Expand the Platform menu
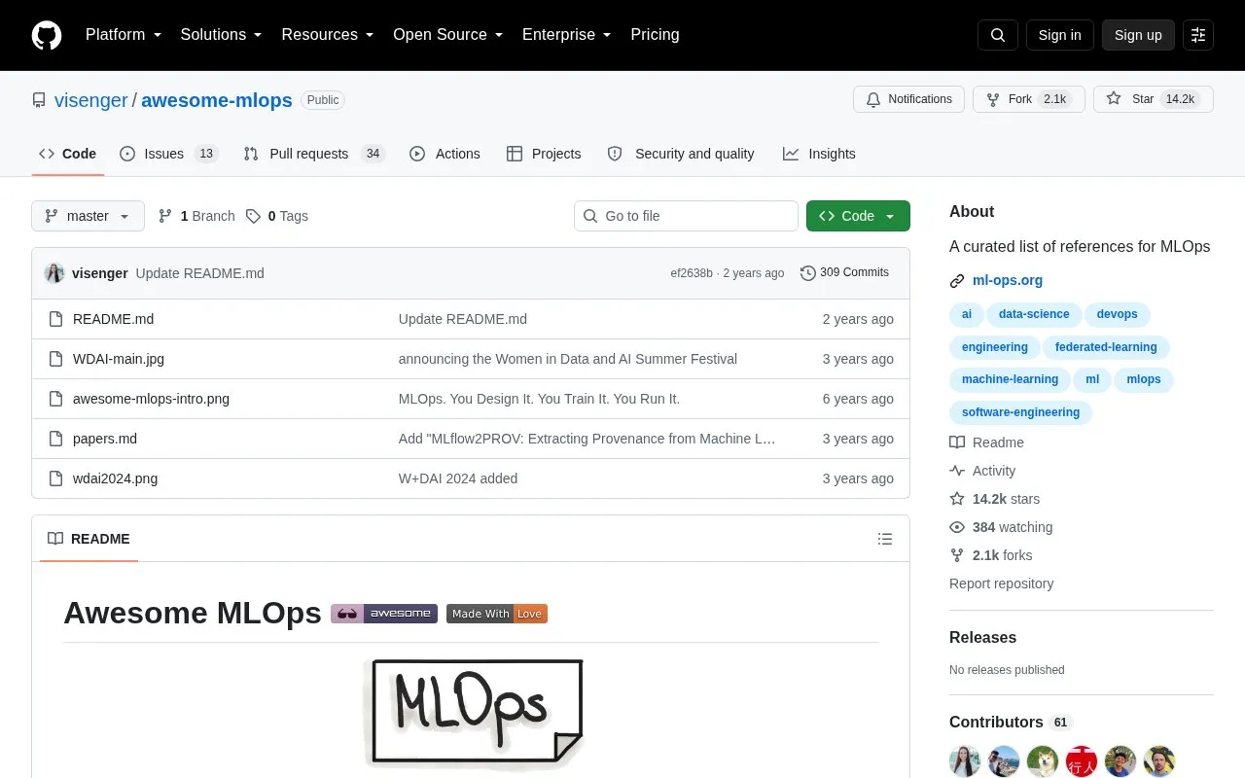The height and width of the screenshot is (778, 1245). 124,35
